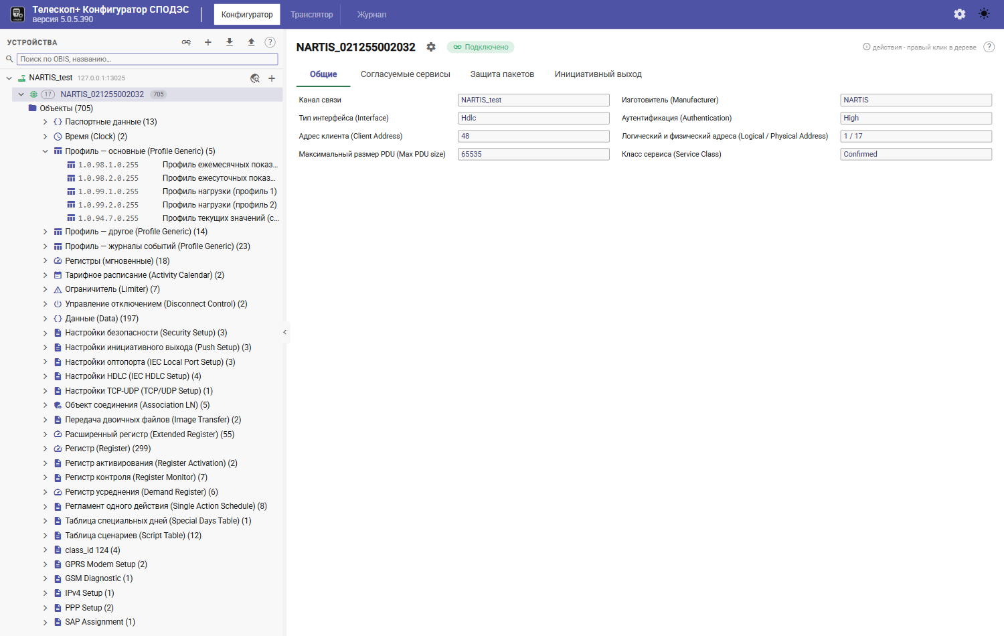Select Настройки HDLC (IEC HDLC Setup) (4)

click(133, 376)
